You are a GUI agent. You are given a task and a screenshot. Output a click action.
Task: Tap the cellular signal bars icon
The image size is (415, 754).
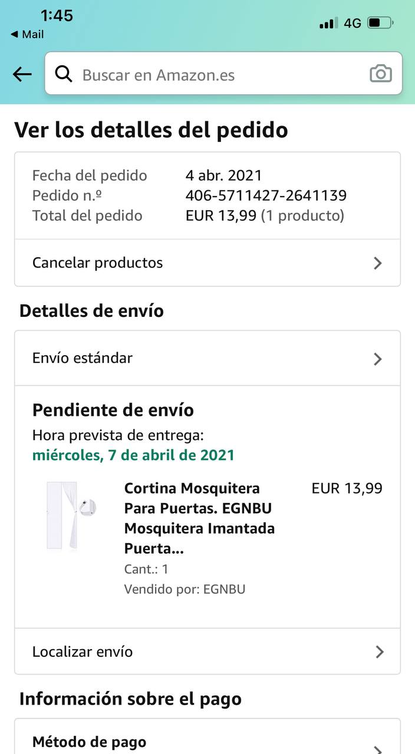[328, 24]
